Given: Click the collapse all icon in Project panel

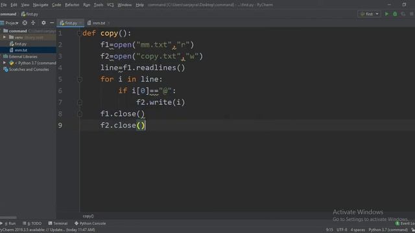Looking at the screenshot, I should (x=33, y=23).
